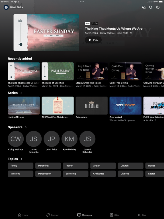Filter by family topic
164x219 pixels.
coord(20,166)
